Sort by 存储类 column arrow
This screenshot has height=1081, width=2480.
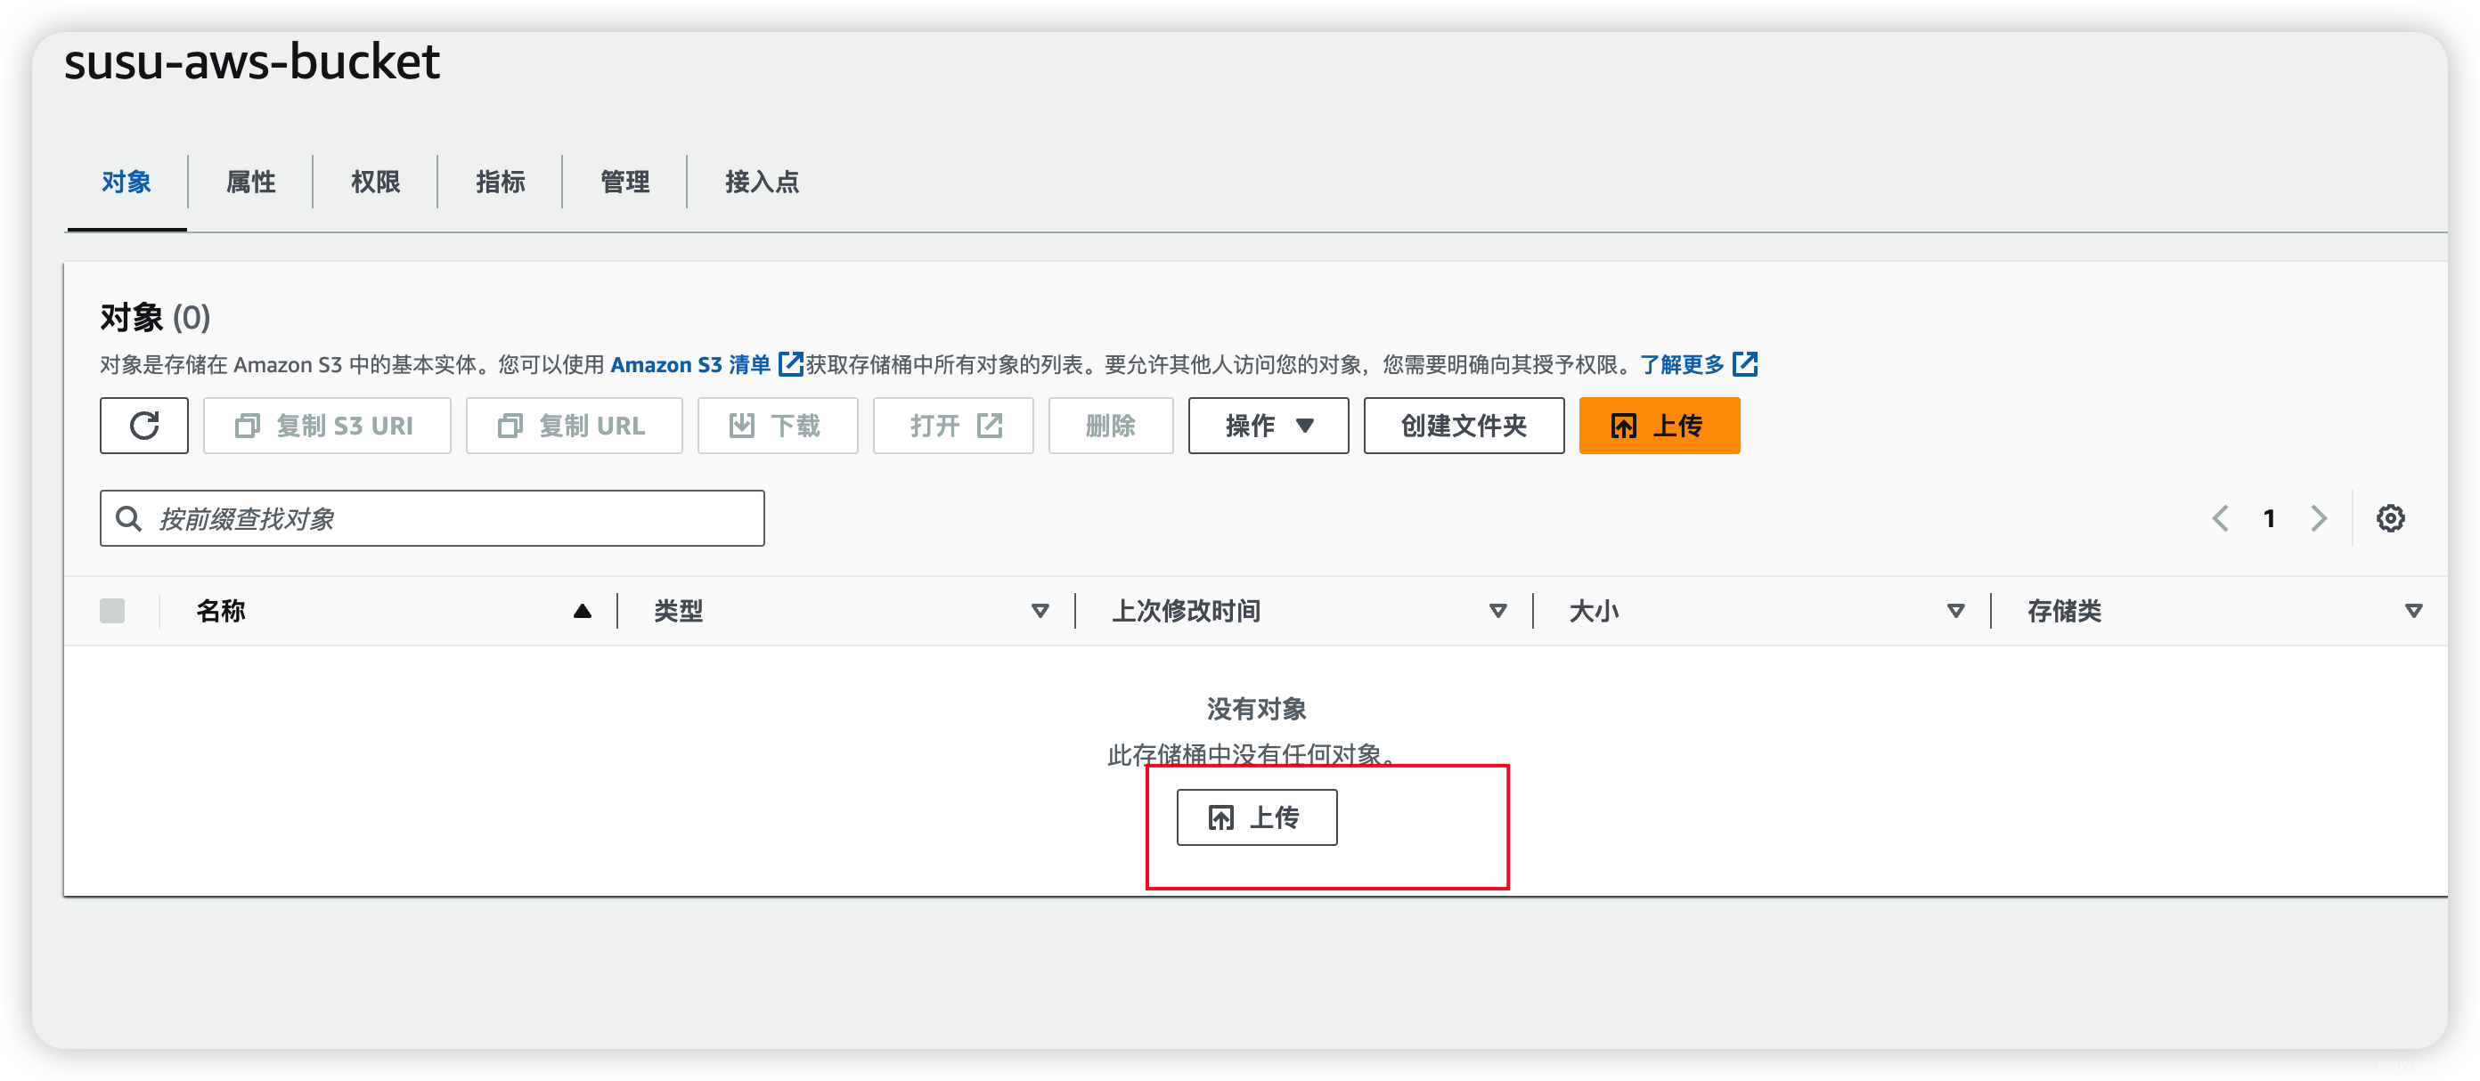[x=2413, y=611]
